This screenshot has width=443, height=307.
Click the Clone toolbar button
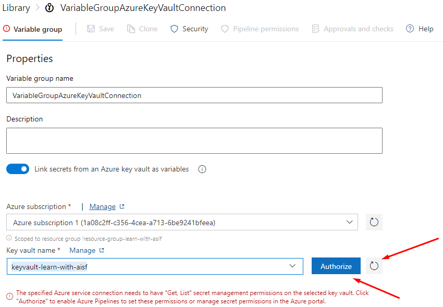pyautogui.click(x=142, y=29)
